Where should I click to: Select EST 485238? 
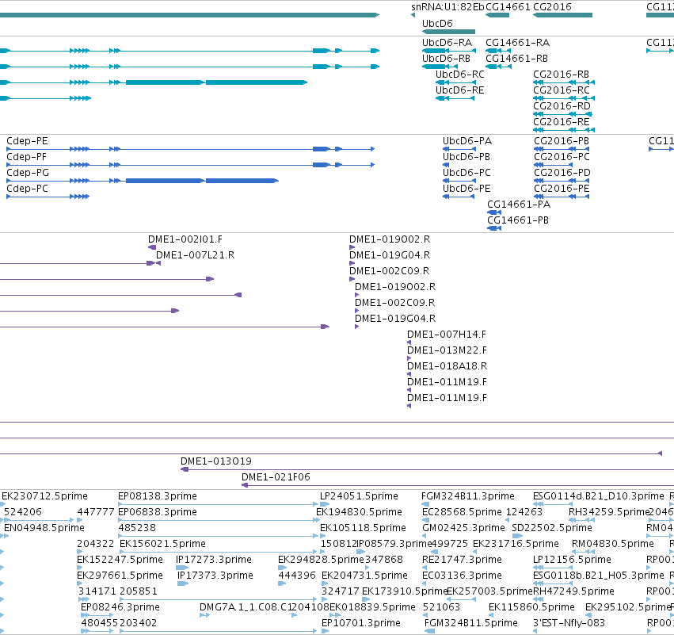pyautogui.click(x=137, y=528)
